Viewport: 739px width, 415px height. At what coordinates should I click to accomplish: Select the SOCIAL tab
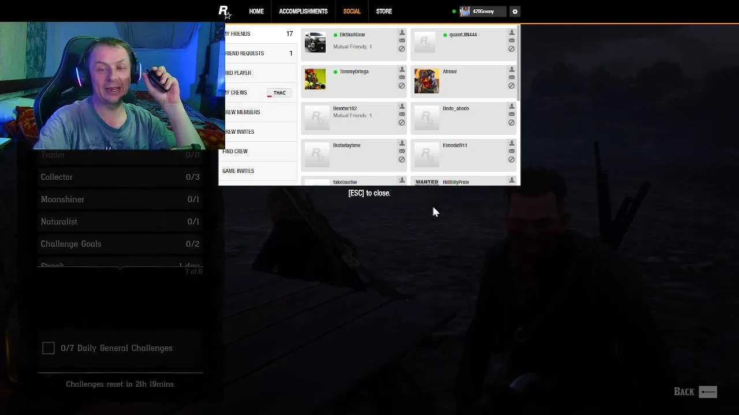pyautogui.click(x=352, y=12)
